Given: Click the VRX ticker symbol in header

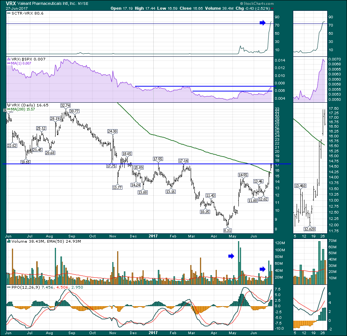Looking at the screenshot, I should pos(11,3).
